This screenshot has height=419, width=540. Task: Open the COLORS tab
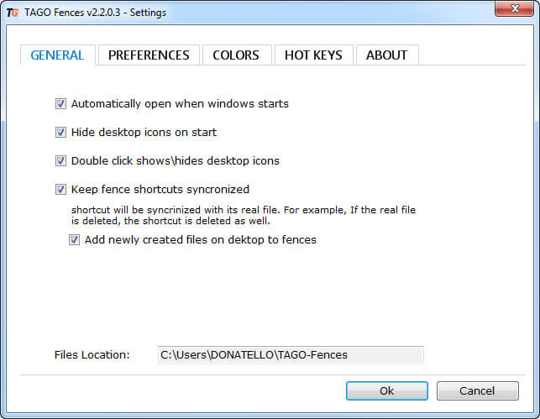[x=236, y=55]
